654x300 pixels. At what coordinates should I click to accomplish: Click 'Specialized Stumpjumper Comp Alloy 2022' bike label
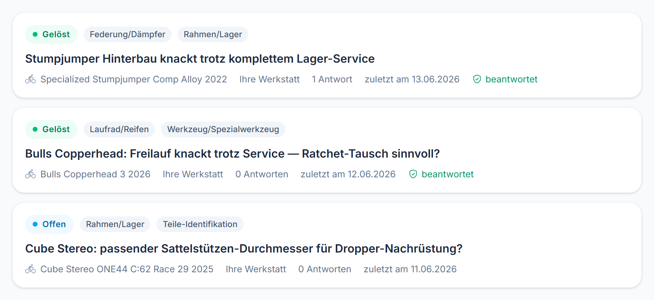pyautogui.click(x=133, y=79)
